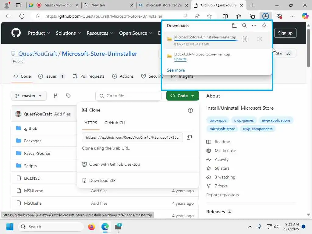Screen dimensions: 312x234
Task: Select the GitHub CLI clone tab
Action: pyautogui.click(x=115, y=123)
